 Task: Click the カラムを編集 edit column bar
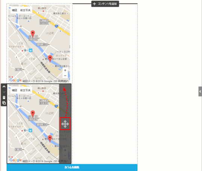pos(72,167)
